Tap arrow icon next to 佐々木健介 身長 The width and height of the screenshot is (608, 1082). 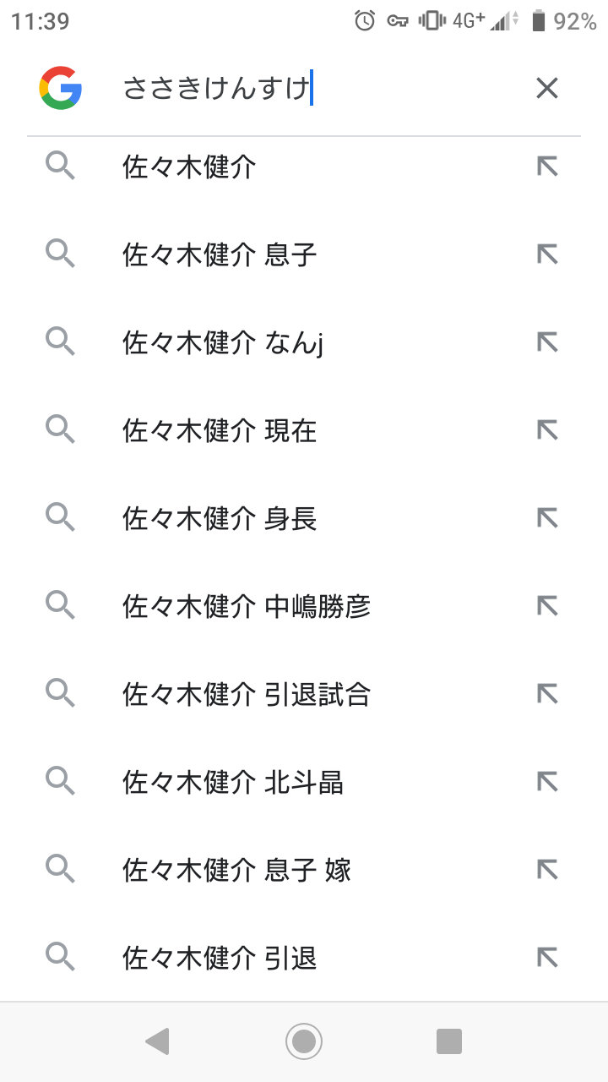[x=547, y=517]
